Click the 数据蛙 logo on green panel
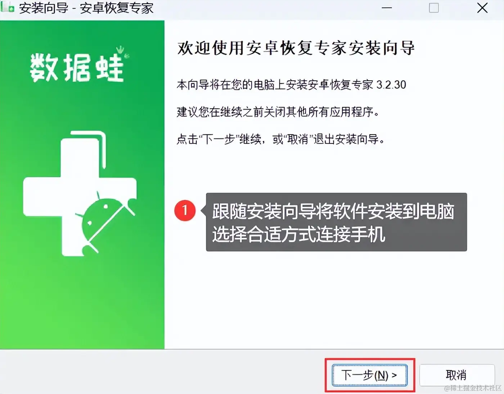Viewport: 504px width, 394px height. click(77, 68)
